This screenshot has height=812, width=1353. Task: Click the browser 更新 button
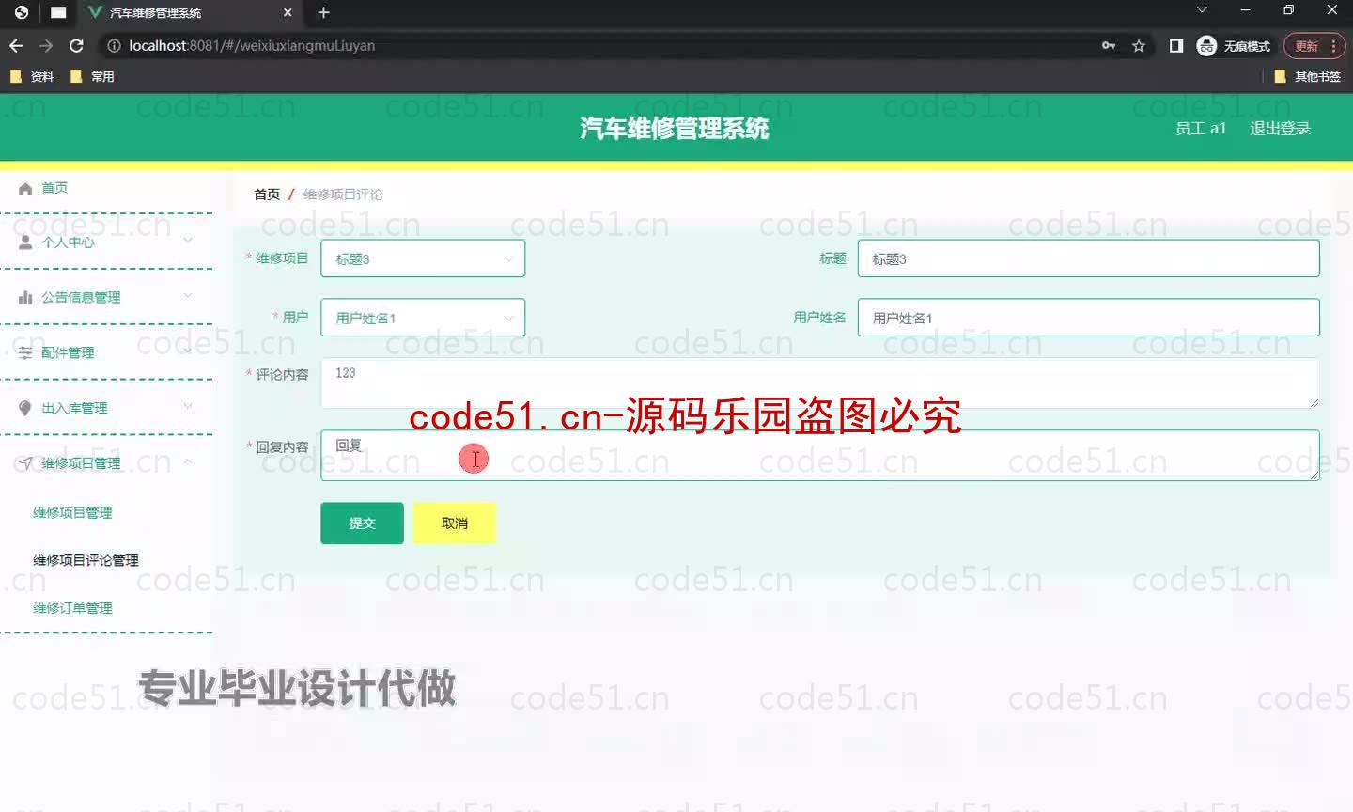pos(1307,46)
